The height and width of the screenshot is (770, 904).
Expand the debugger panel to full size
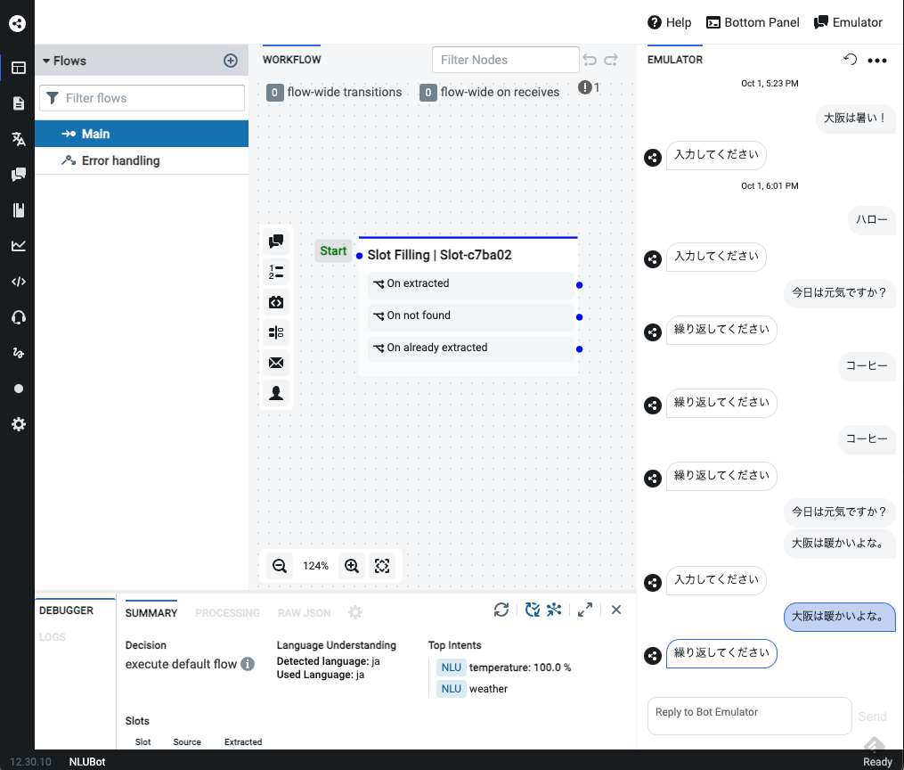pos(585,610)
